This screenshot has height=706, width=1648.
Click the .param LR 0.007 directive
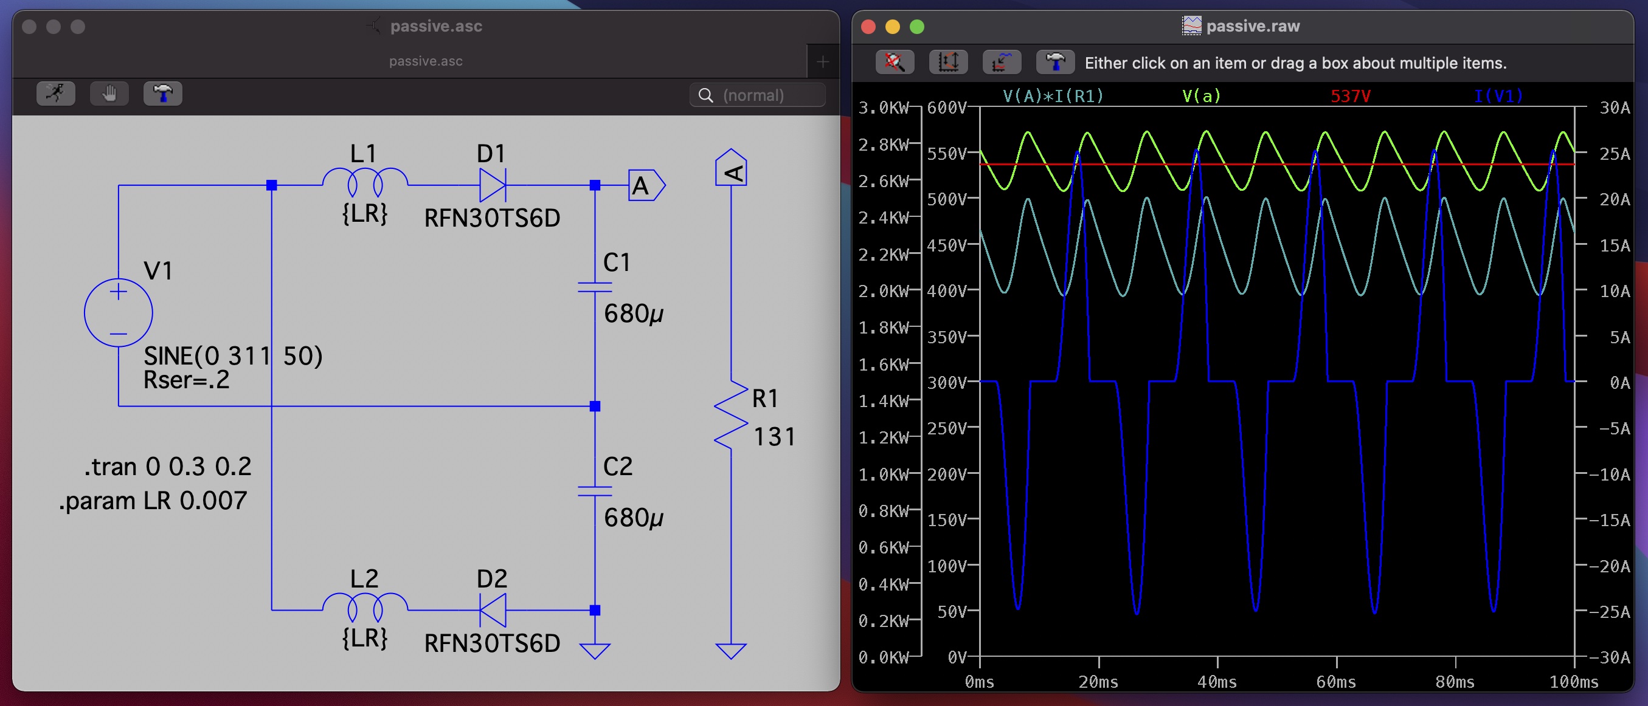tap(153, 501)
